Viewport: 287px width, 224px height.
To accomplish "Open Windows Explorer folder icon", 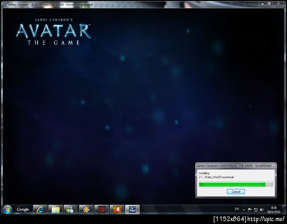I will click(x=55, y=209).
